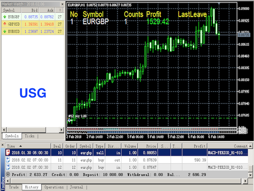Switch to the Symbols tab

pos(12,136)
